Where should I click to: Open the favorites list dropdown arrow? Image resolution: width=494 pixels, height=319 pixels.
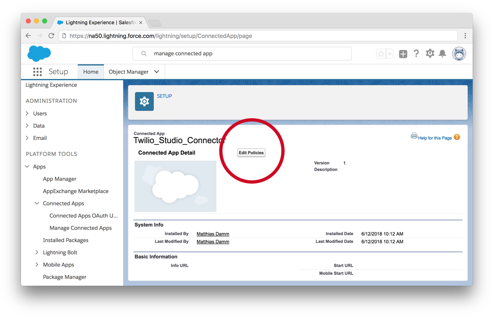click(390, 54)
